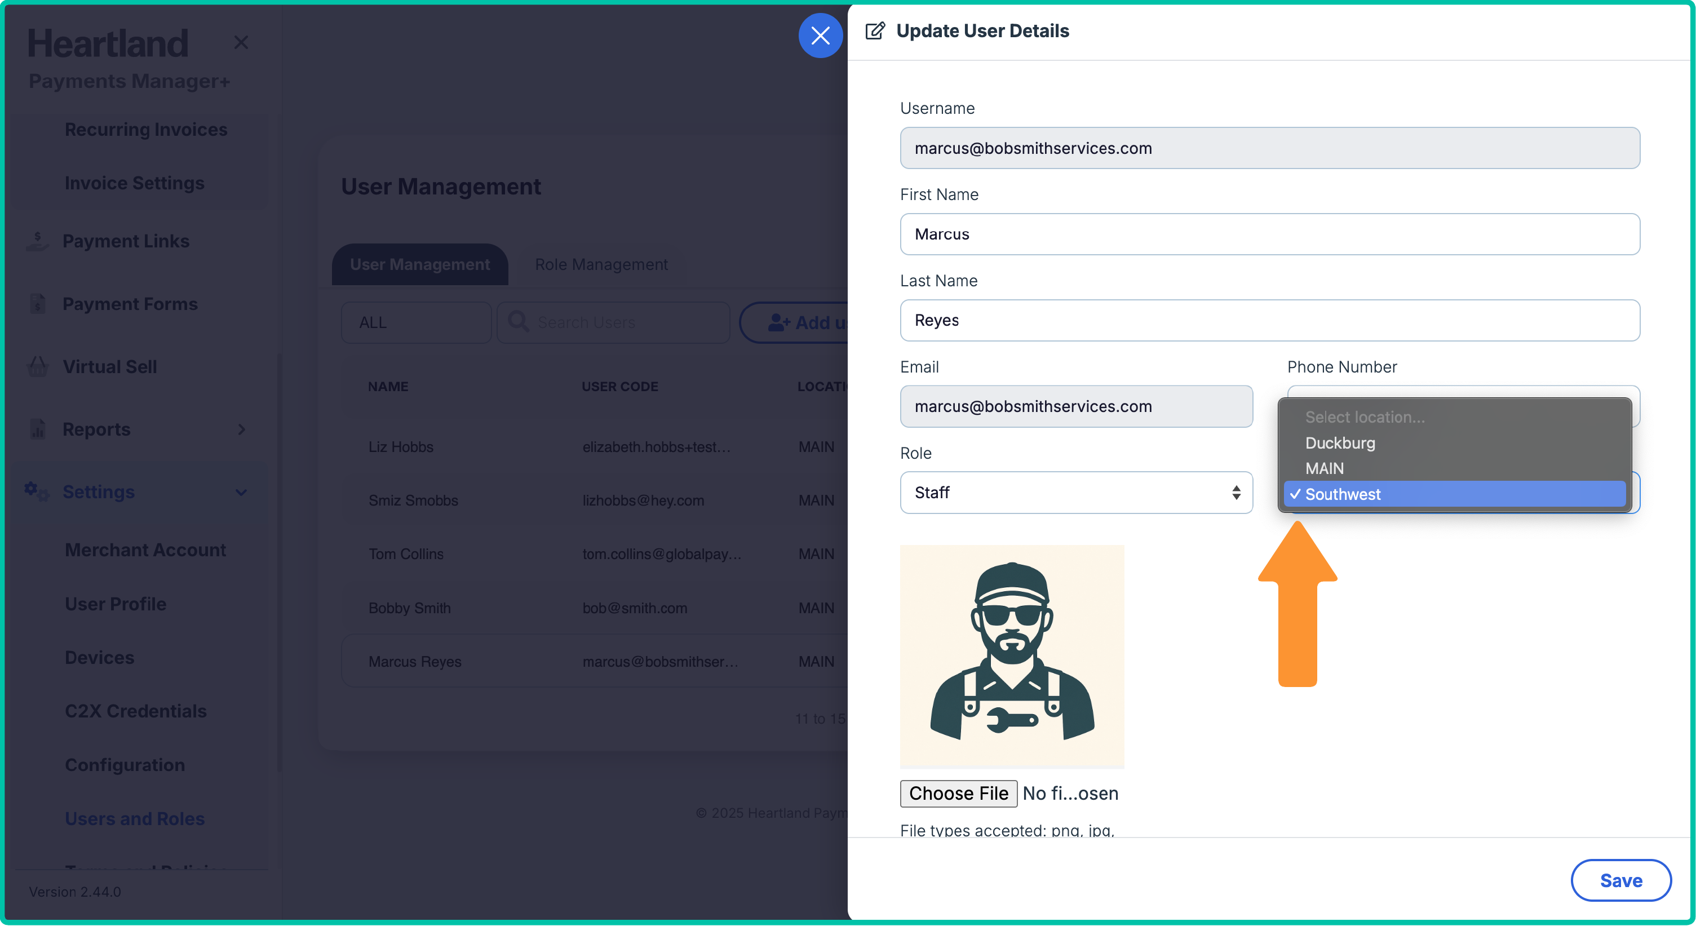Open Users and Roles page
Screen dimensions: 1696x926
[134, 818]
